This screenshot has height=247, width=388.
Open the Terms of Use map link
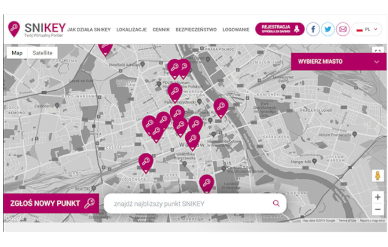pyautogui.click(x=348, y=221)
